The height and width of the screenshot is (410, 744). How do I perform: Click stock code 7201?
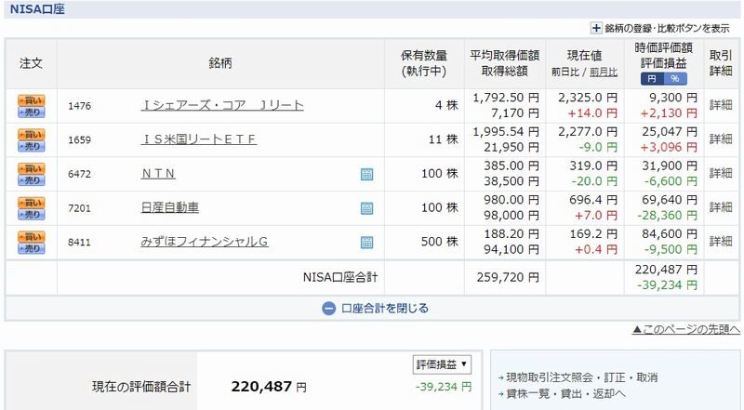pyautogui.click(x=79, y=208)
